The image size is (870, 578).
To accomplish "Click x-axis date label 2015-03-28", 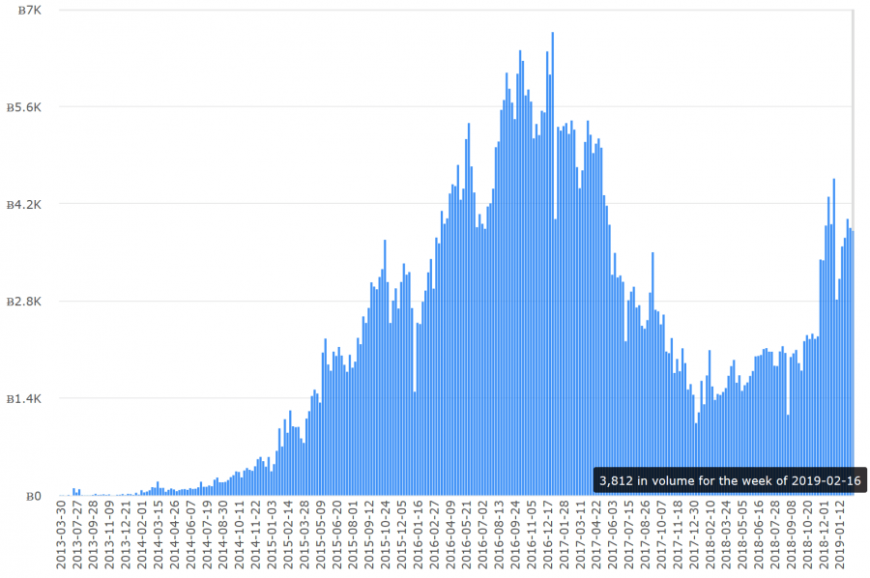I will coord(304,535).
